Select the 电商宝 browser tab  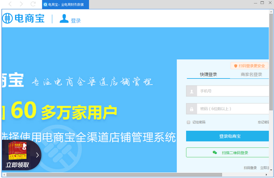click(x=65, y=5)
